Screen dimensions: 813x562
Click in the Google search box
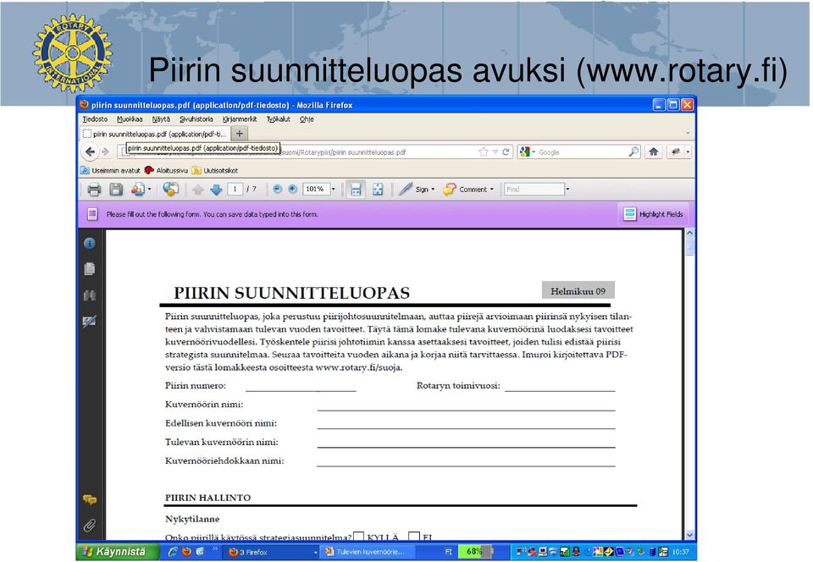(583, 152)
